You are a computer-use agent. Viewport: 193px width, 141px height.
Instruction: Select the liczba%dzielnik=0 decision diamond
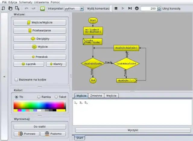tap(126, 64)
